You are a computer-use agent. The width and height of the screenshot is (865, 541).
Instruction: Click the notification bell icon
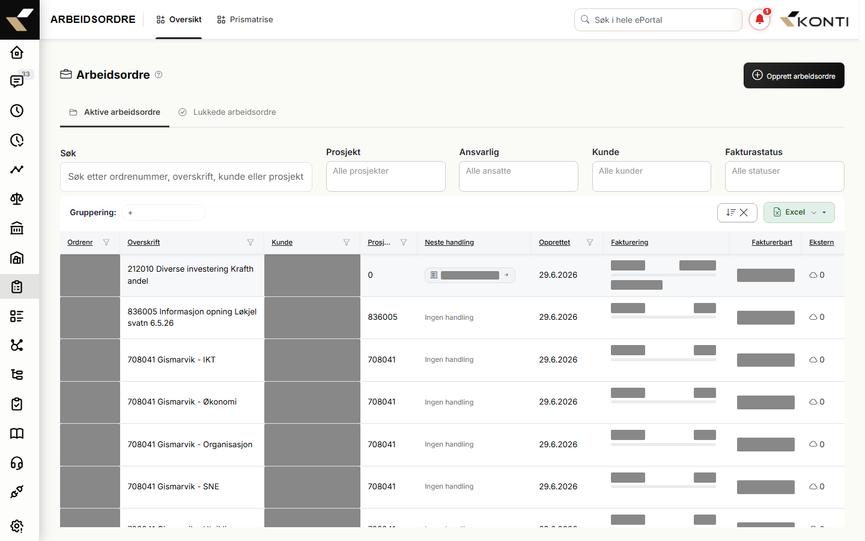(759, 20)
